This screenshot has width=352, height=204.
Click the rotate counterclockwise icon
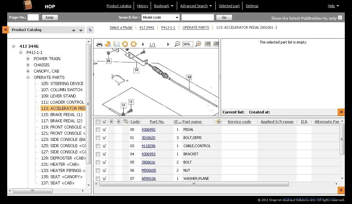[125, 44]
